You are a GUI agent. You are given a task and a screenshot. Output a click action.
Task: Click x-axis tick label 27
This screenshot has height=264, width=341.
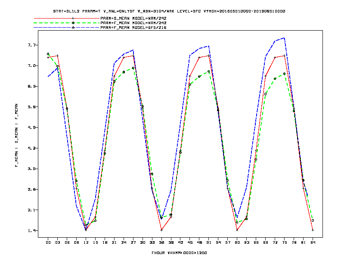point(133,242)
